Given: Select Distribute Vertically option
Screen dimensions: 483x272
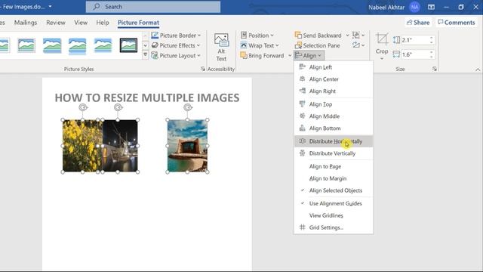Looking at the screenshot, I should (334, 153).
